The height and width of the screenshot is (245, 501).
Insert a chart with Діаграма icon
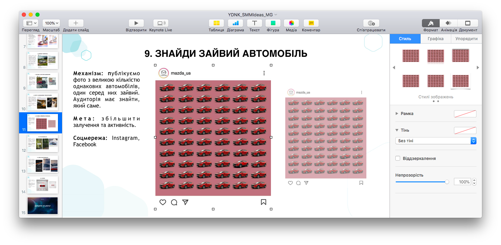click(x=236, y=23)
